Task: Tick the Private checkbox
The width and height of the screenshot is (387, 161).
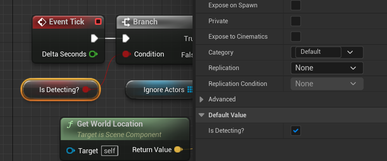Action: tap(296, 21)
